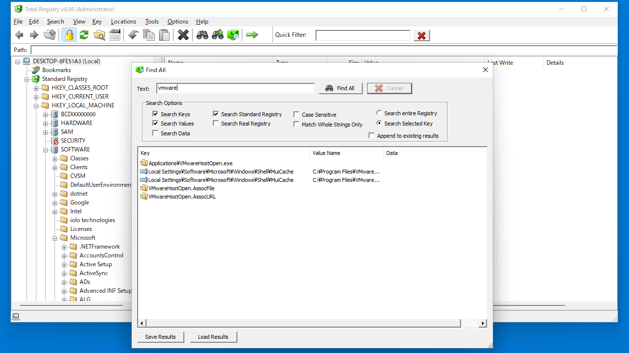Click the Paste clipboard toolbar icon
This screenshot has height=353, width=629.
click(x=165, y=35)
